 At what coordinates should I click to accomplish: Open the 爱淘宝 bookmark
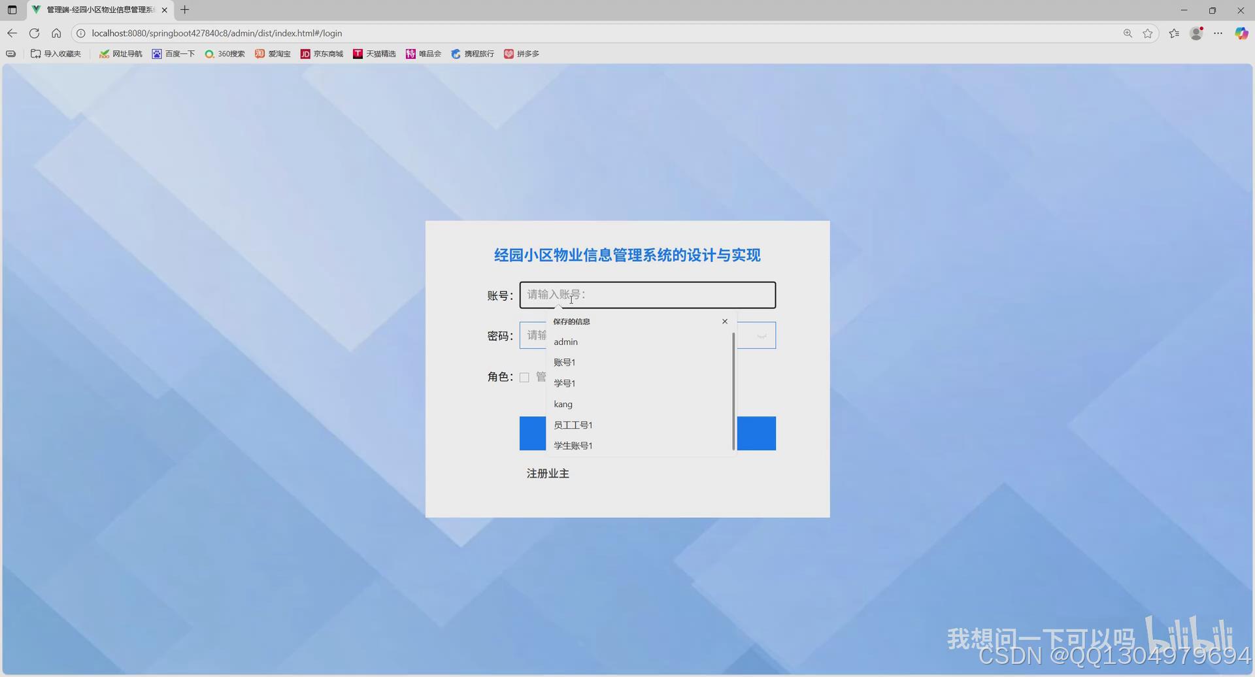point(273,54)
